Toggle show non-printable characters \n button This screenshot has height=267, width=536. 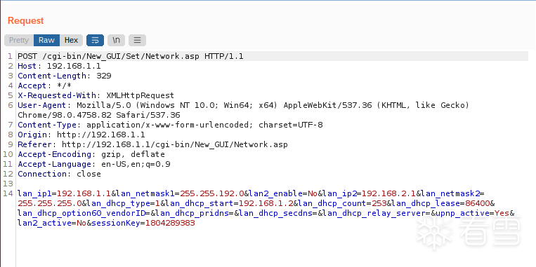(116, 40)
